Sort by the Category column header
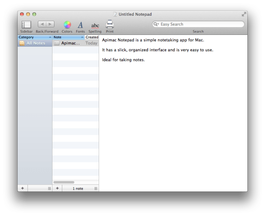Screen dimensions: 265x216 35,37
